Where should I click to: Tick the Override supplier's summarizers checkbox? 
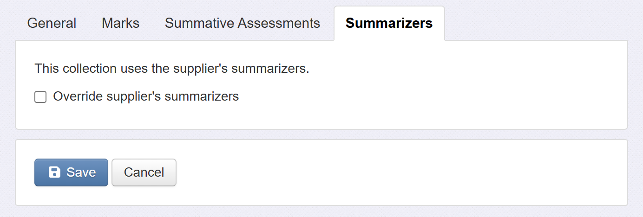pos(40,97)
